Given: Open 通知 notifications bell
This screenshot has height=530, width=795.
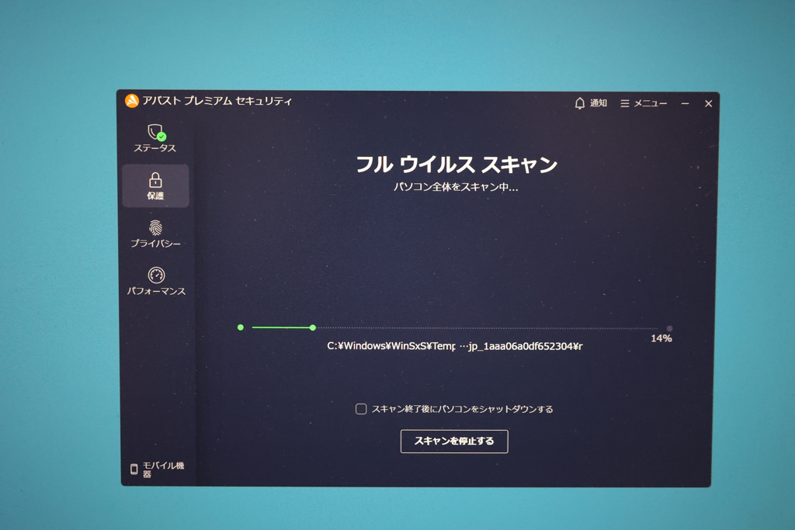Looking at the screenshot, I should click(591, 103).
